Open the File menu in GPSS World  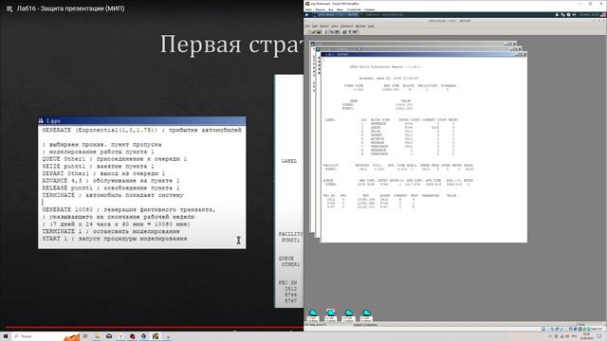[x=307, y=26]
